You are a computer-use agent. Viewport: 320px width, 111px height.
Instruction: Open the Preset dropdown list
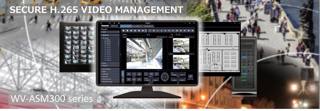pyautogui.click(x=178, y=73)
